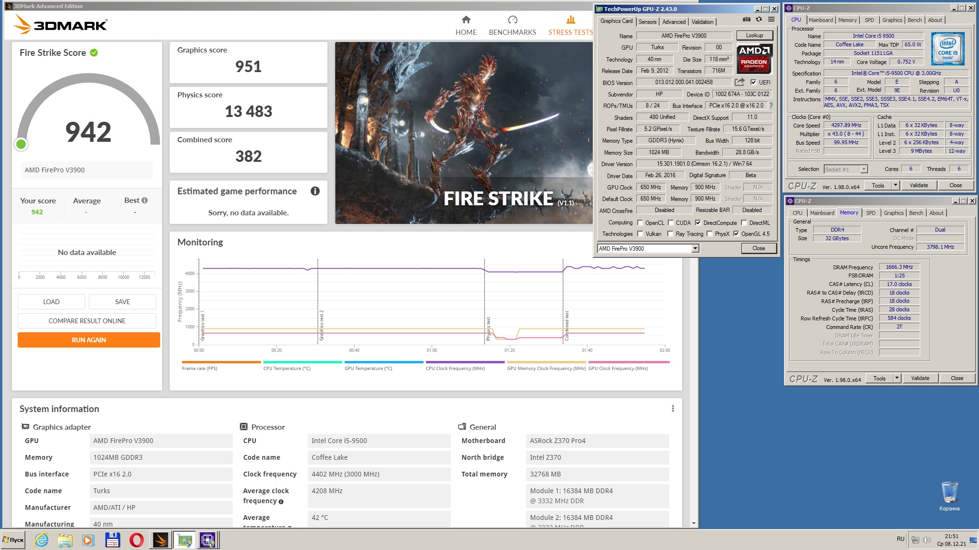This screenshot has width=979, height=550.
Task: Toggle the DirectCompute checkbox in GPU-Z
Action: pos(698,222)
